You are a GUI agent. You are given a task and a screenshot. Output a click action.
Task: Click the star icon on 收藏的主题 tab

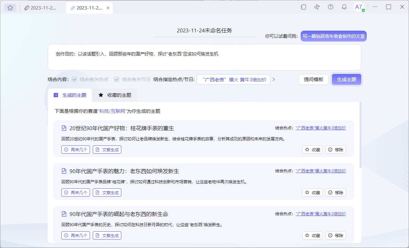click(100, 95)
